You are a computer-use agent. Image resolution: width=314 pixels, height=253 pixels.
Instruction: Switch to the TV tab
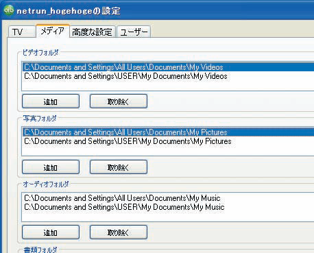coord(22,32)
